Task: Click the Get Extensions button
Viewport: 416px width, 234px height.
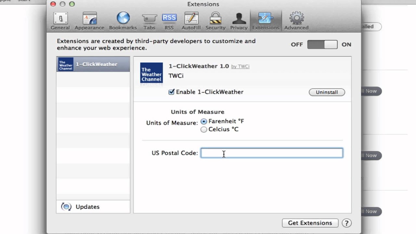Action: point(310,223)
